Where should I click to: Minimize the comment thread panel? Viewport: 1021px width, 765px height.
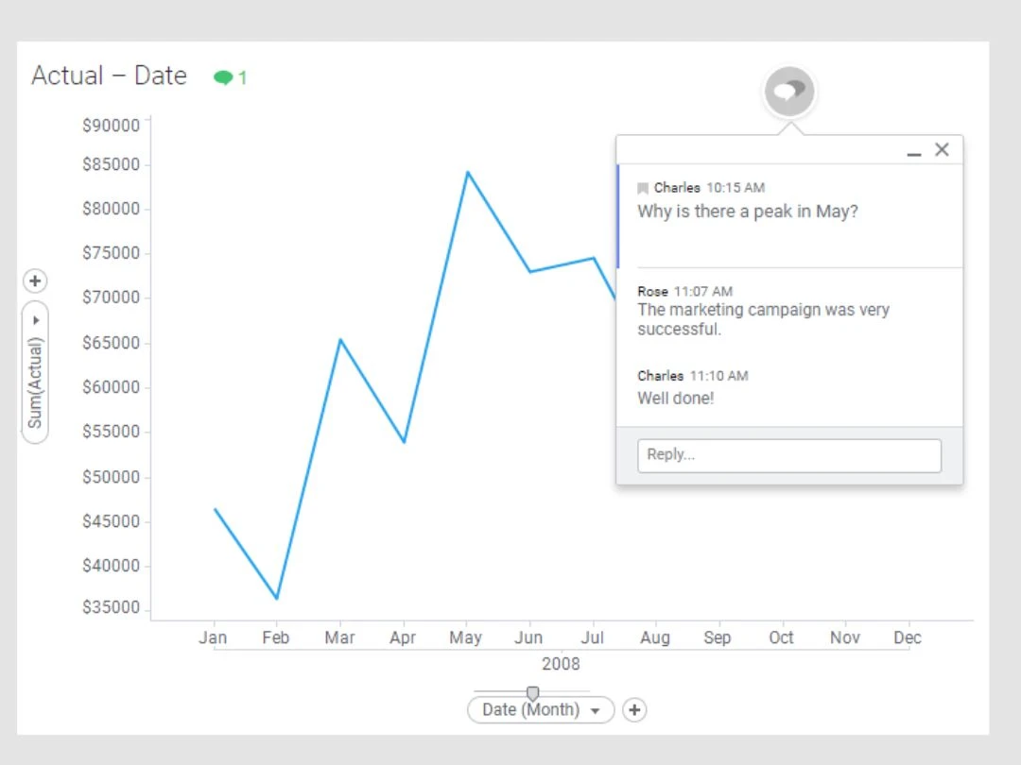(x=913, y=151)
